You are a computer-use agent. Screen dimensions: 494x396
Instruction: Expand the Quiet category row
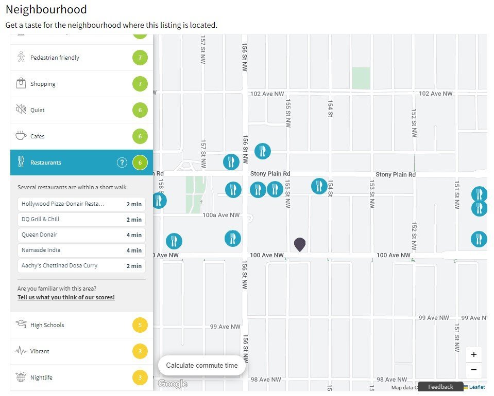(81, 110)
